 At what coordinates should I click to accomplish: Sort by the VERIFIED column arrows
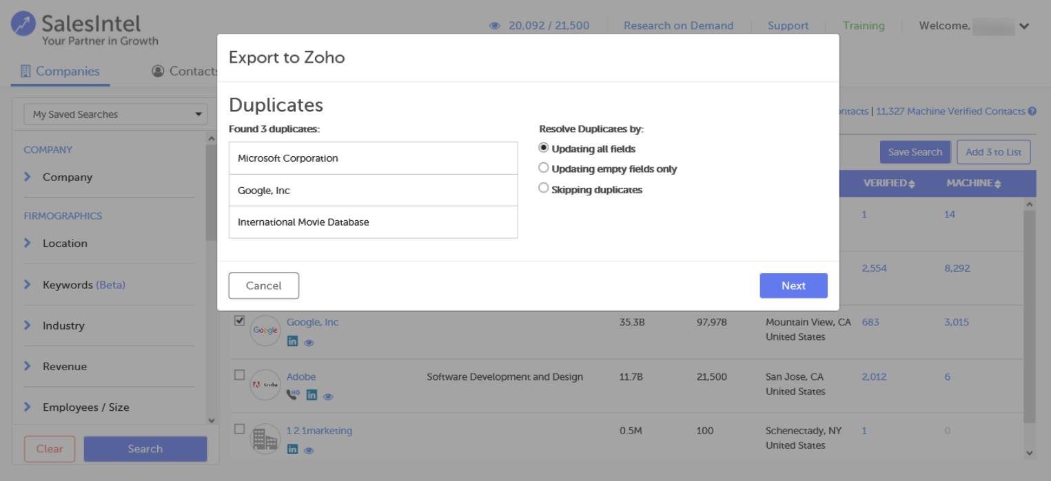[x=912, y=184]
